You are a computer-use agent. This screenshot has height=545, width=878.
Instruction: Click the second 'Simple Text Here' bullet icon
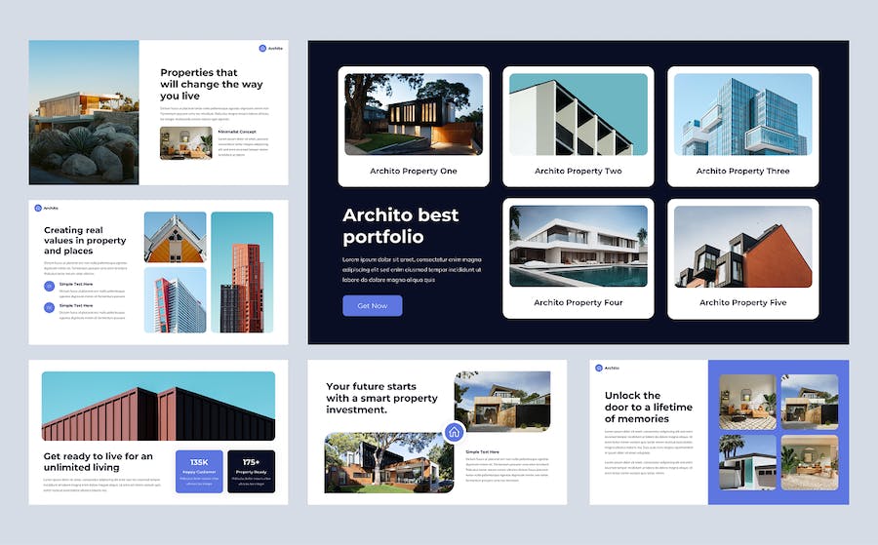click(x=50, y=308)
